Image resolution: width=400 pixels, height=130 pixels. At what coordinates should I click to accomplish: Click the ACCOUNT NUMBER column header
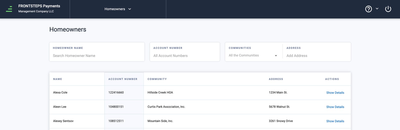pyautogui.click(x=123, y=79)
